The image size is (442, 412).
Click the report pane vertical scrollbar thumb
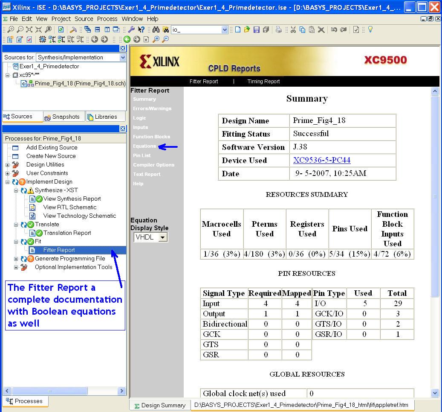(435, 196)
